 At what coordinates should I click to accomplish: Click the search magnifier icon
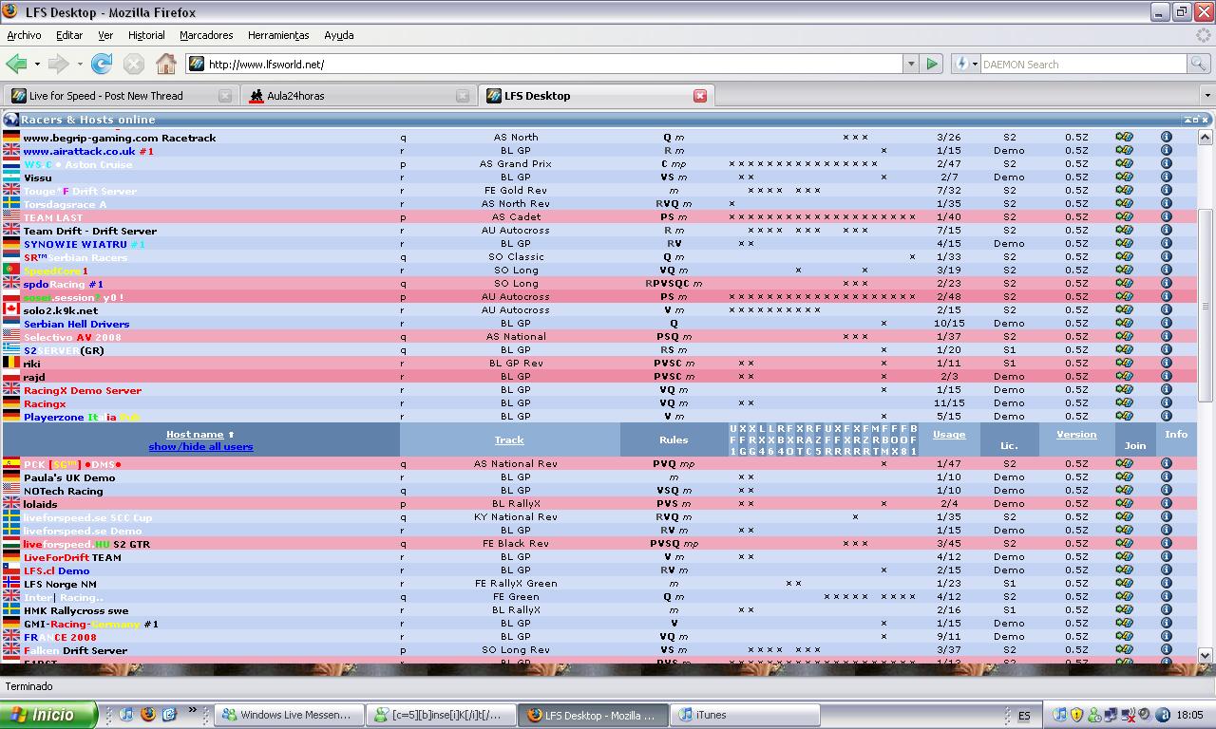(1200, 64)
